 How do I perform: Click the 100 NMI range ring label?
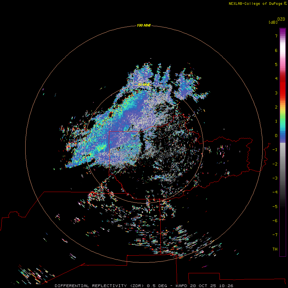point(144,25)
